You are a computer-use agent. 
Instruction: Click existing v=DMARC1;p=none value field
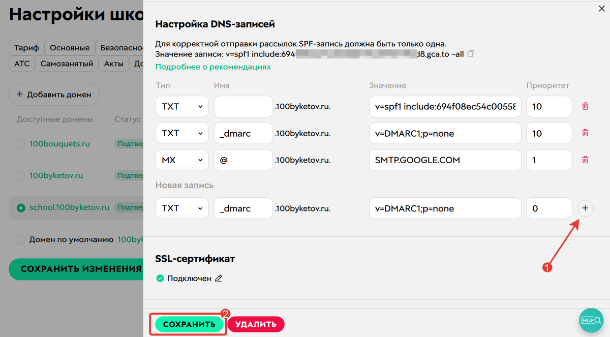point(445,133)
